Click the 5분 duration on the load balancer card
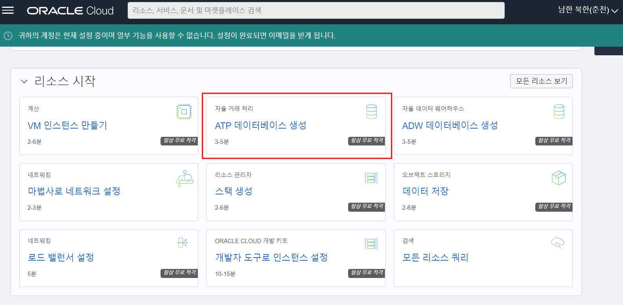 (32, 274)
